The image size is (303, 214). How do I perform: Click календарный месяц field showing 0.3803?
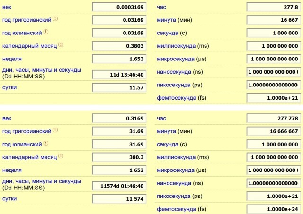(119, 46)
